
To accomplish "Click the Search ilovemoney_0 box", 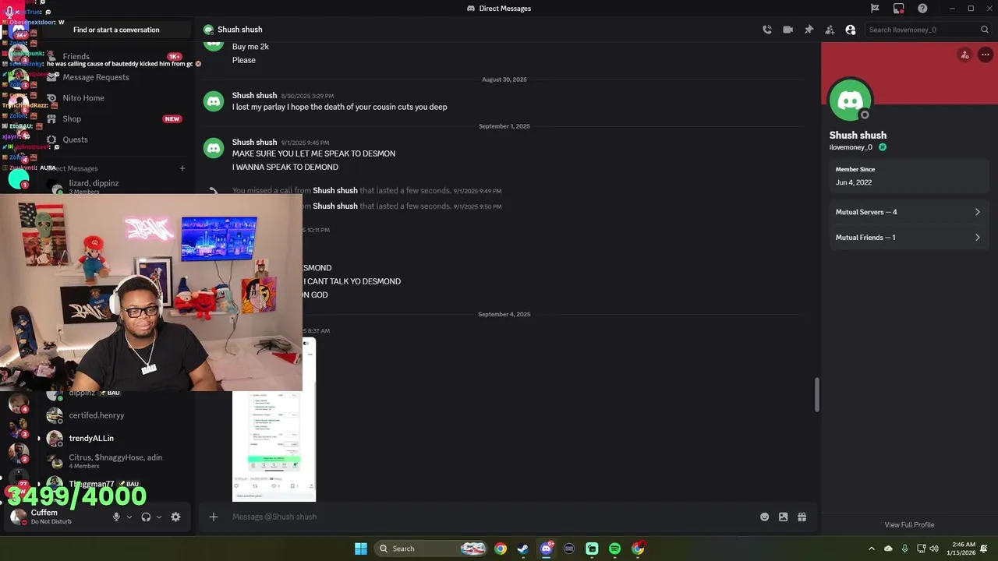I will tap(928, 30).
